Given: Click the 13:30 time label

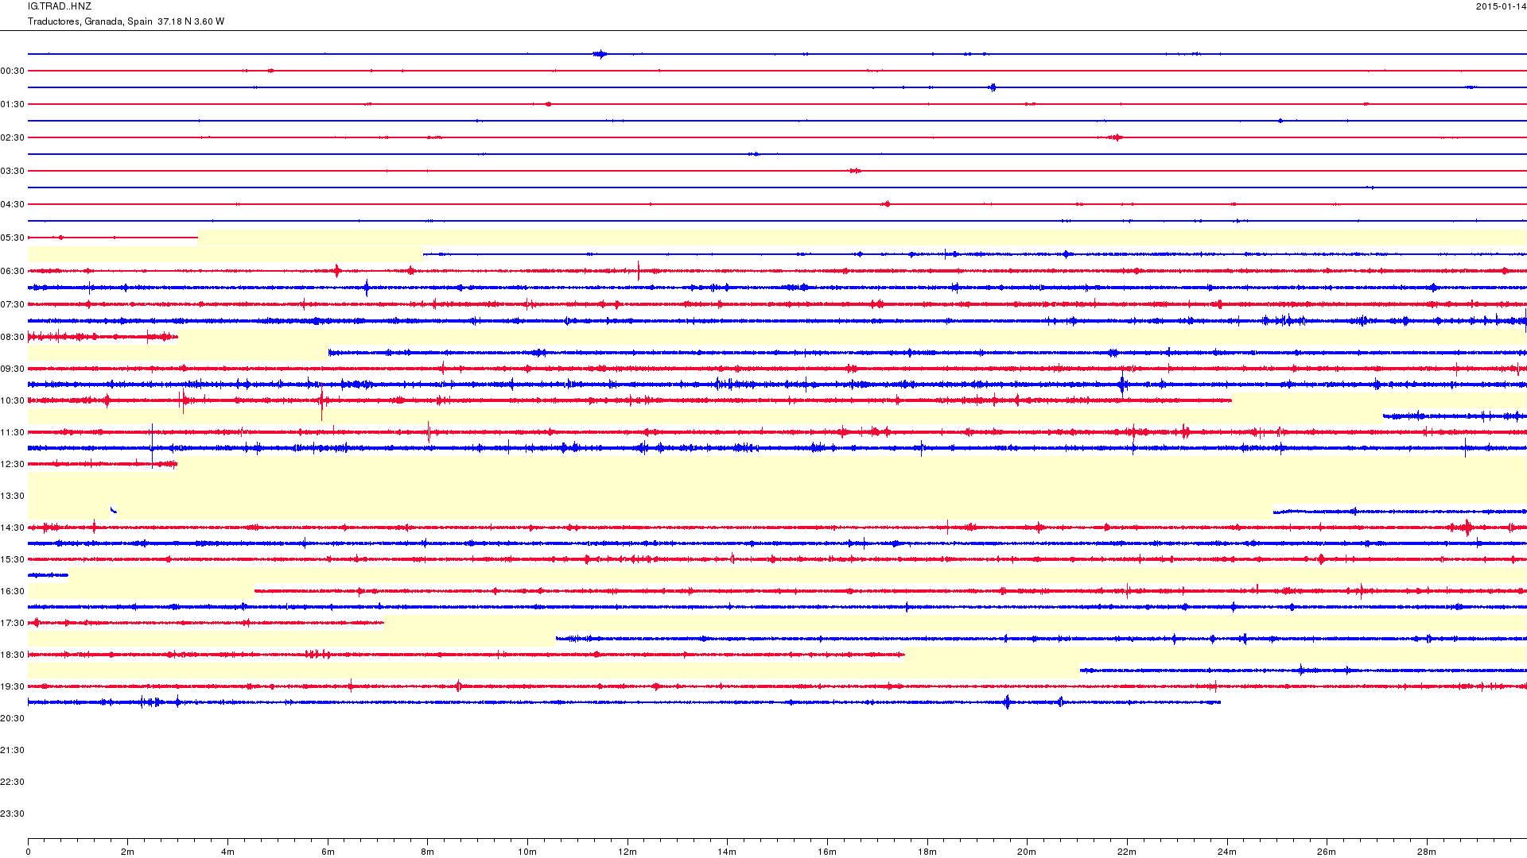Looking at the screenshot, I should point(13,496).
